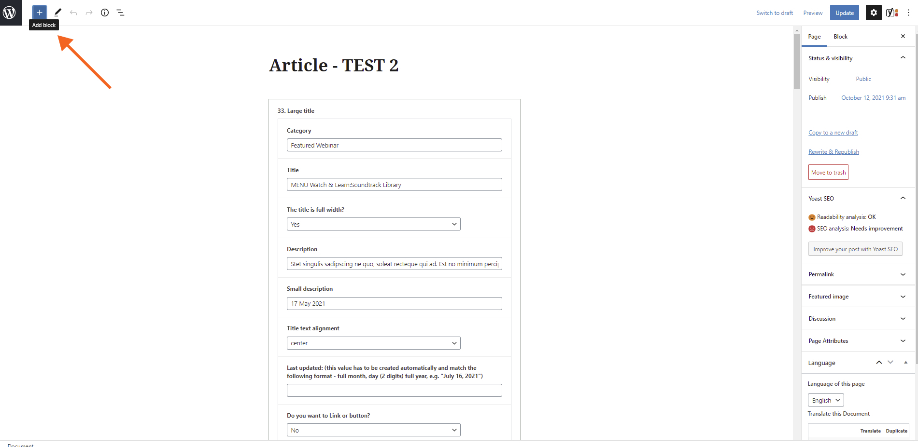Viewport: 918px width, 447px height.
Task: Open the Details info icon
Action: coord(105,13)
